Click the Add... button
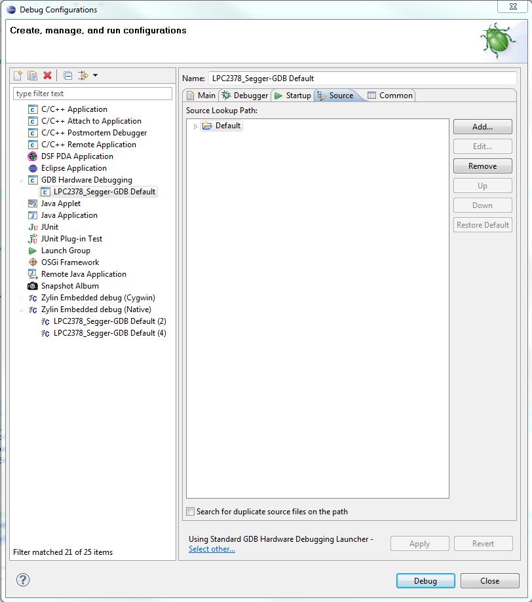The image size is (532, 602). [x=482, y=127]
